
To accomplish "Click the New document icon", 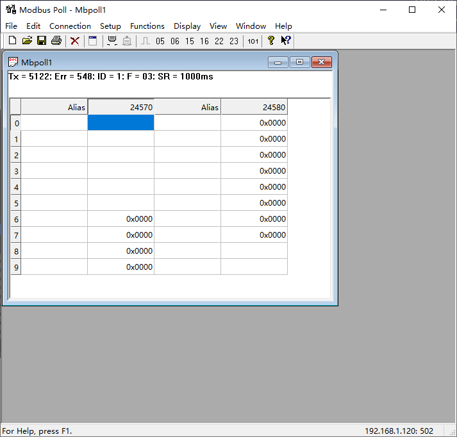I will 12,41.
